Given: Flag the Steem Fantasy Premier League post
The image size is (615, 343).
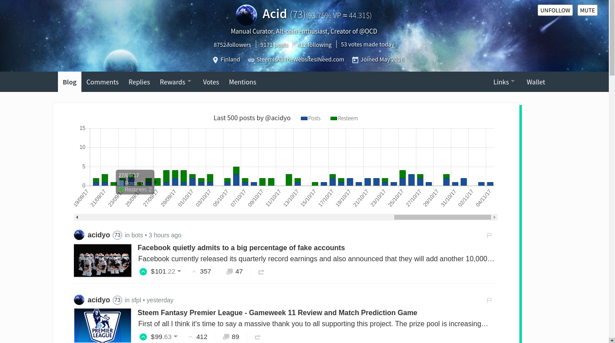Looking at the screenshot, I should (x=489, y=301).
